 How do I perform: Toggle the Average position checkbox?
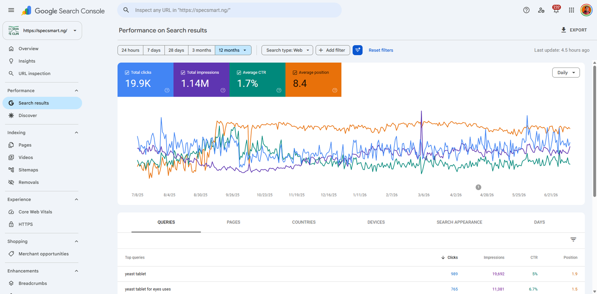(295, 73)
